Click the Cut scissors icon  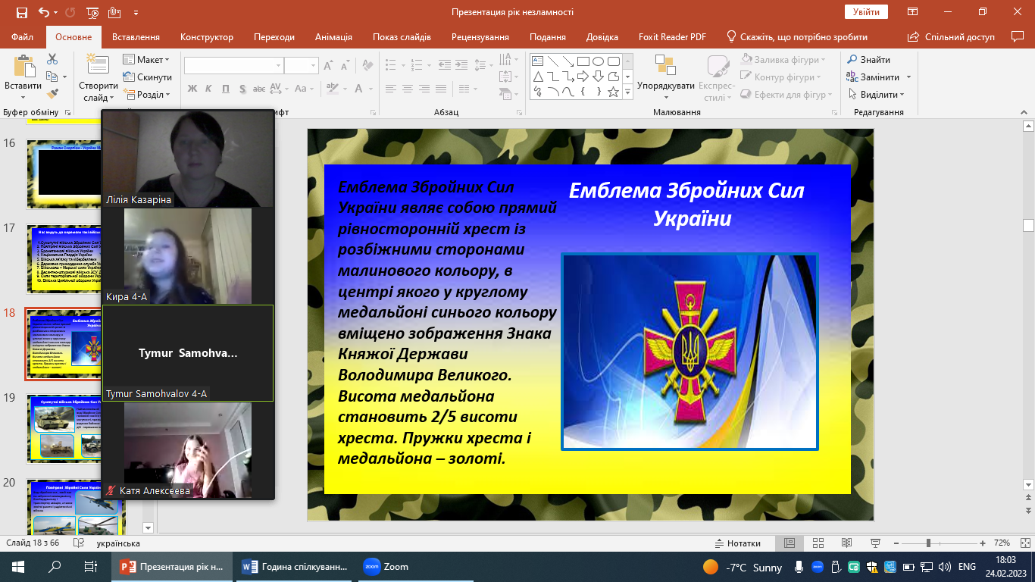coord(52,59)
